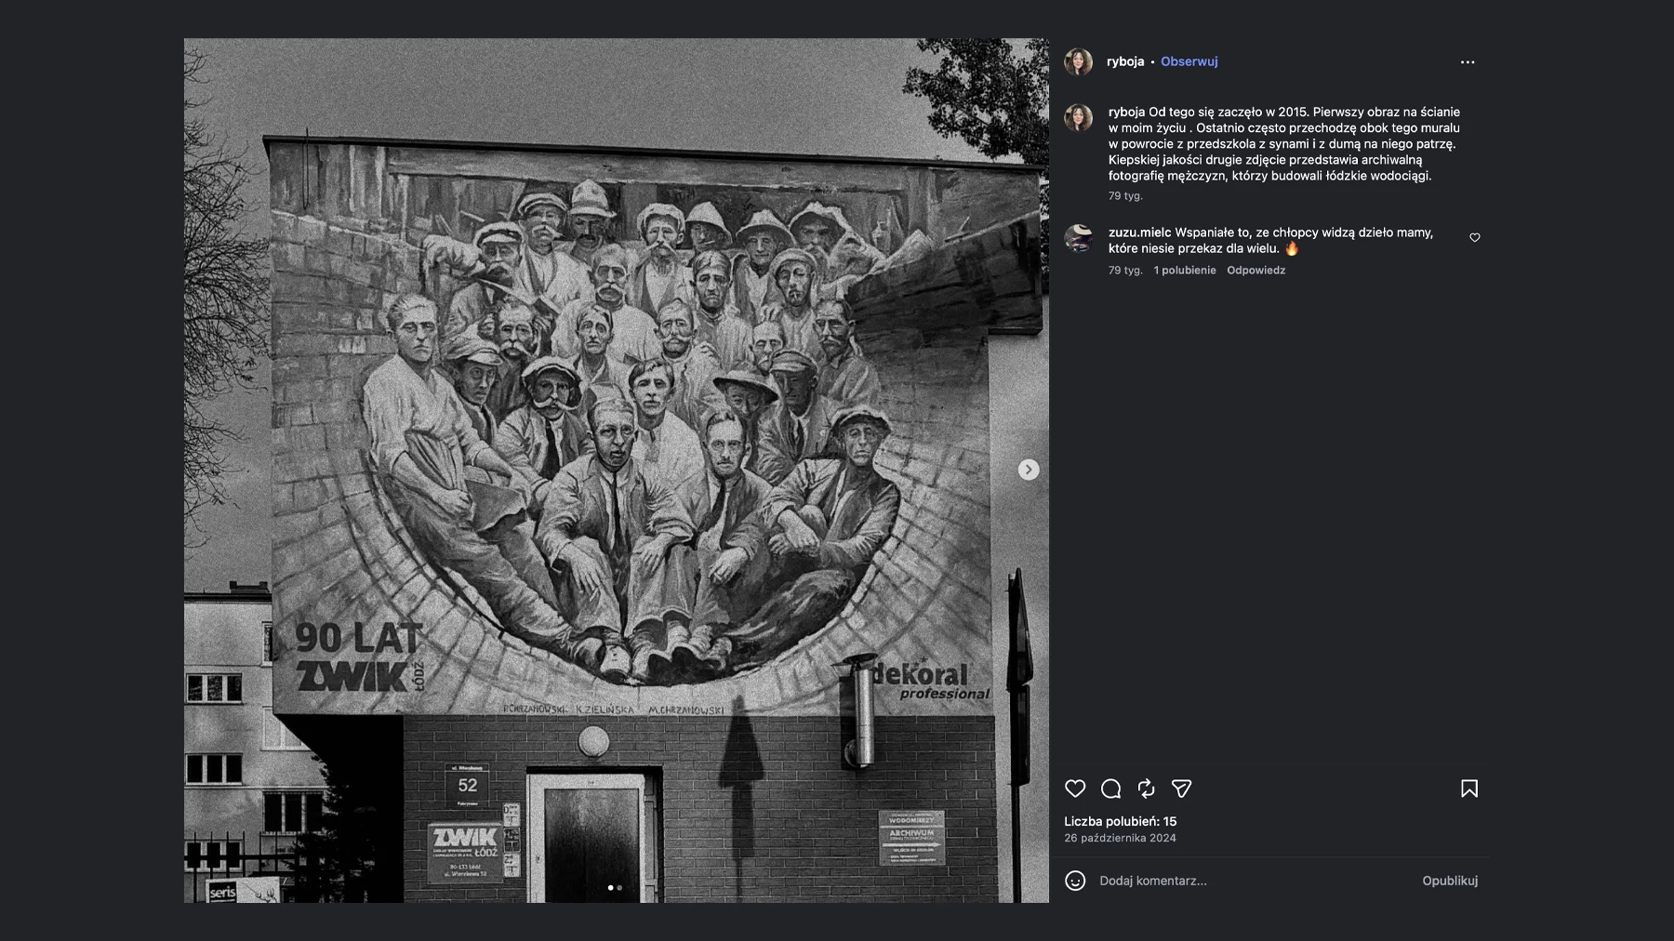Open Liczba polubień: 15 likes list
1674x941 pixels.
pos(1121,821)
